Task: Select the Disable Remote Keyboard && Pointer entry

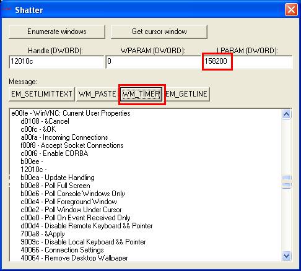Action: click(87, 226)
